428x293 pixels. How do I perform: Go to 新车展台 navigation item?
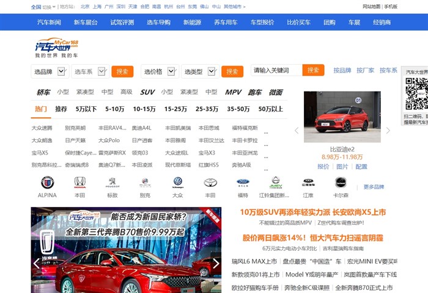point(86,22)
